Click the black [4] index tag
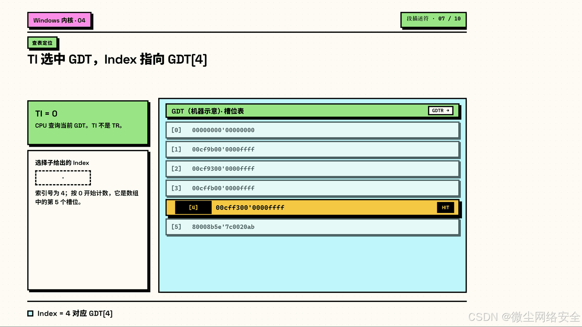 pos(193,207)
